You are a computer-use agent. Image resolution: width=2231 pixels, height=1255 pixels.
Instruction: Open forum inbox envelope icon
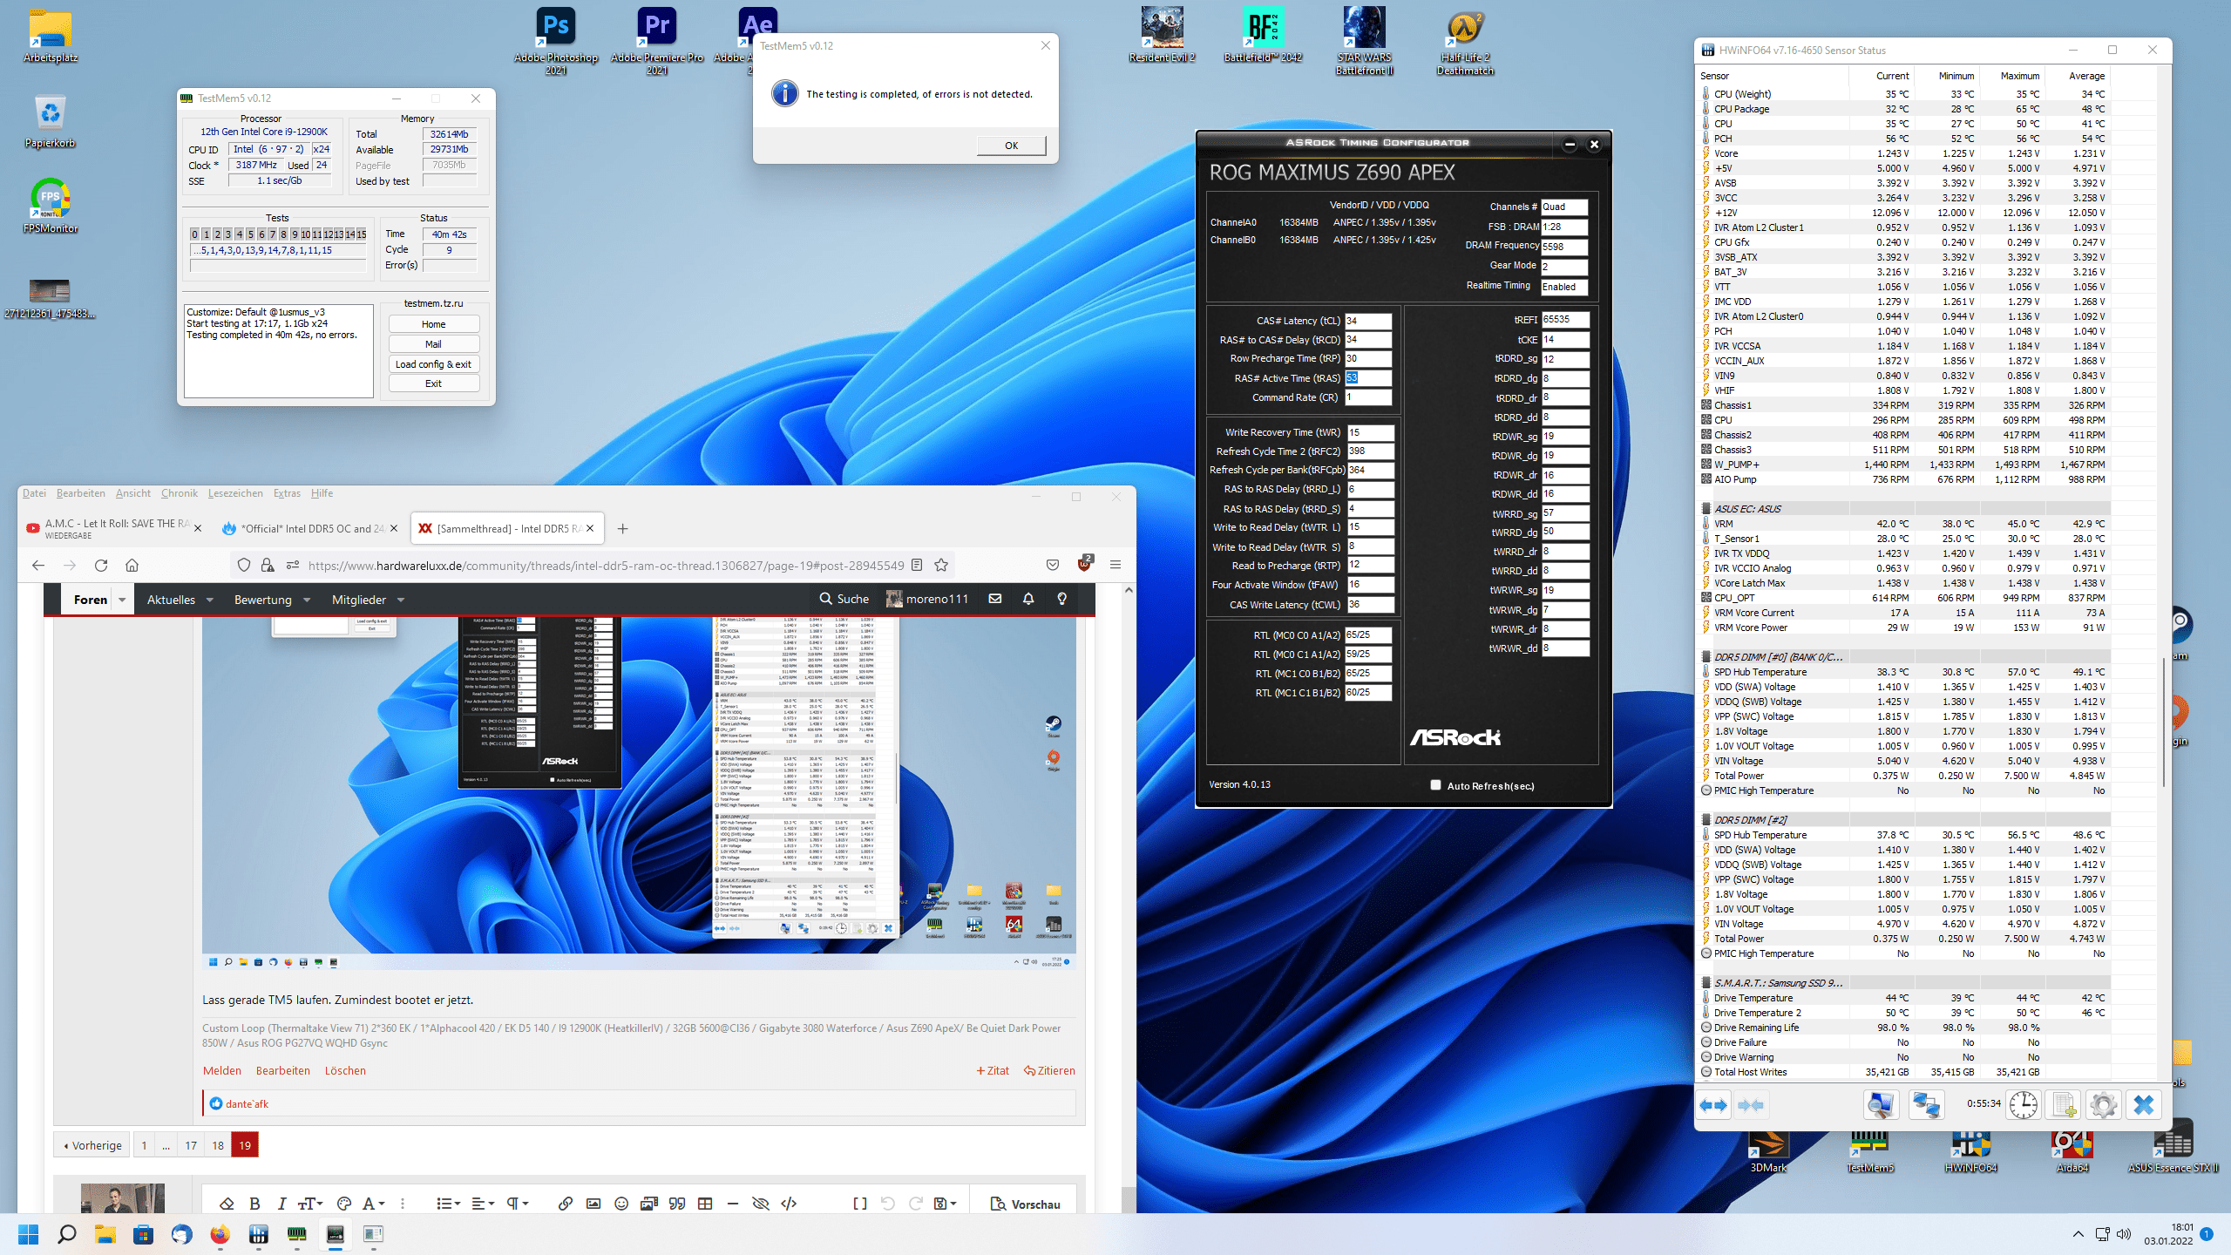point(995,599)
